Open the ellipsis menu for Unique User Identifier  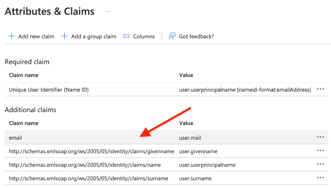(320, 89)
